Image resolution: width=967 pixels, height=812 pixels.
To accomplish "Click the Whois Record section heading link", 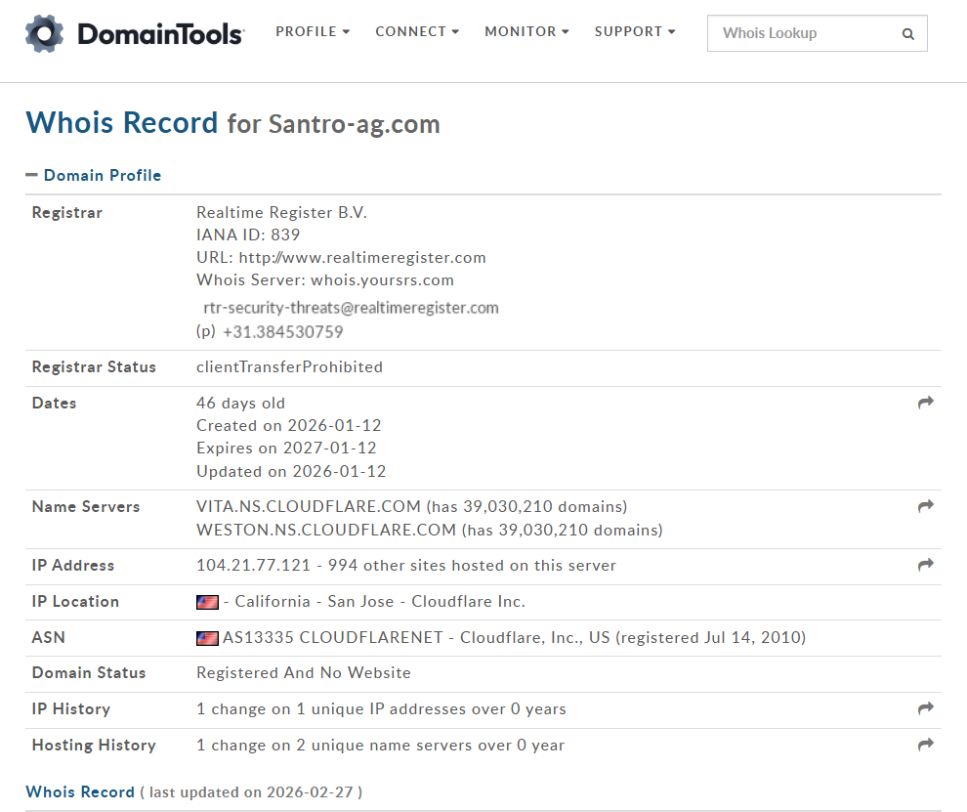I will click(80, 791).
